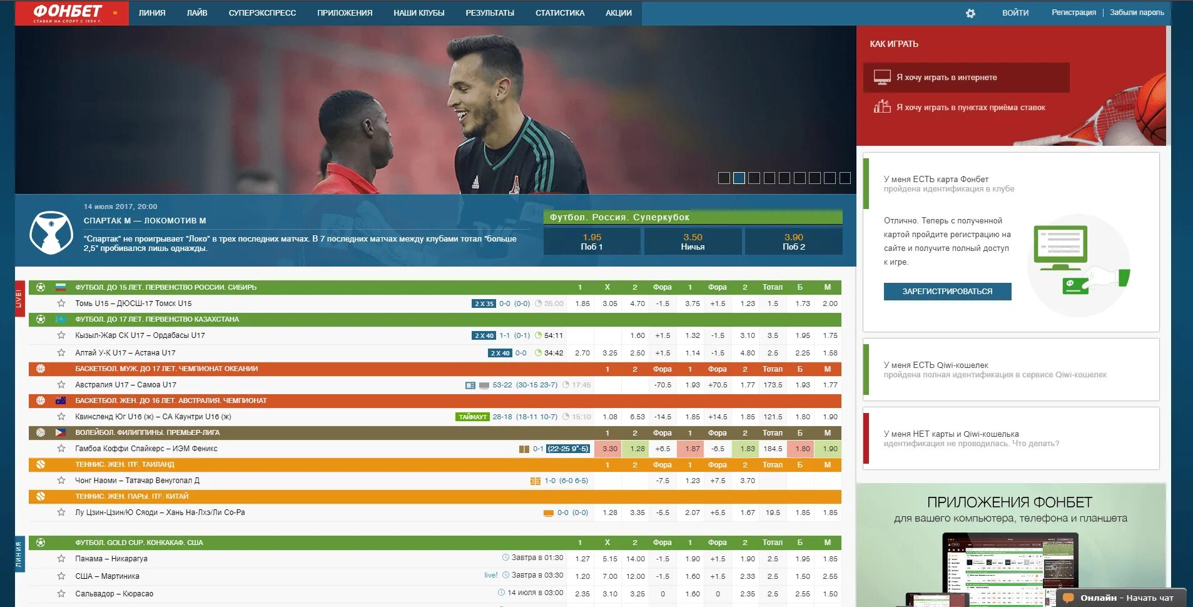Screen dimensions: 1193x607
Task: Click odds 1.27 in Панама – Никарагуа row
Action: [582, 559]
